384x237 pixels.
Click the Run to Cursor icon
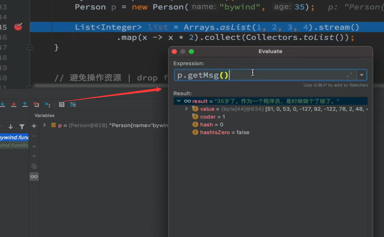point(48,105)
